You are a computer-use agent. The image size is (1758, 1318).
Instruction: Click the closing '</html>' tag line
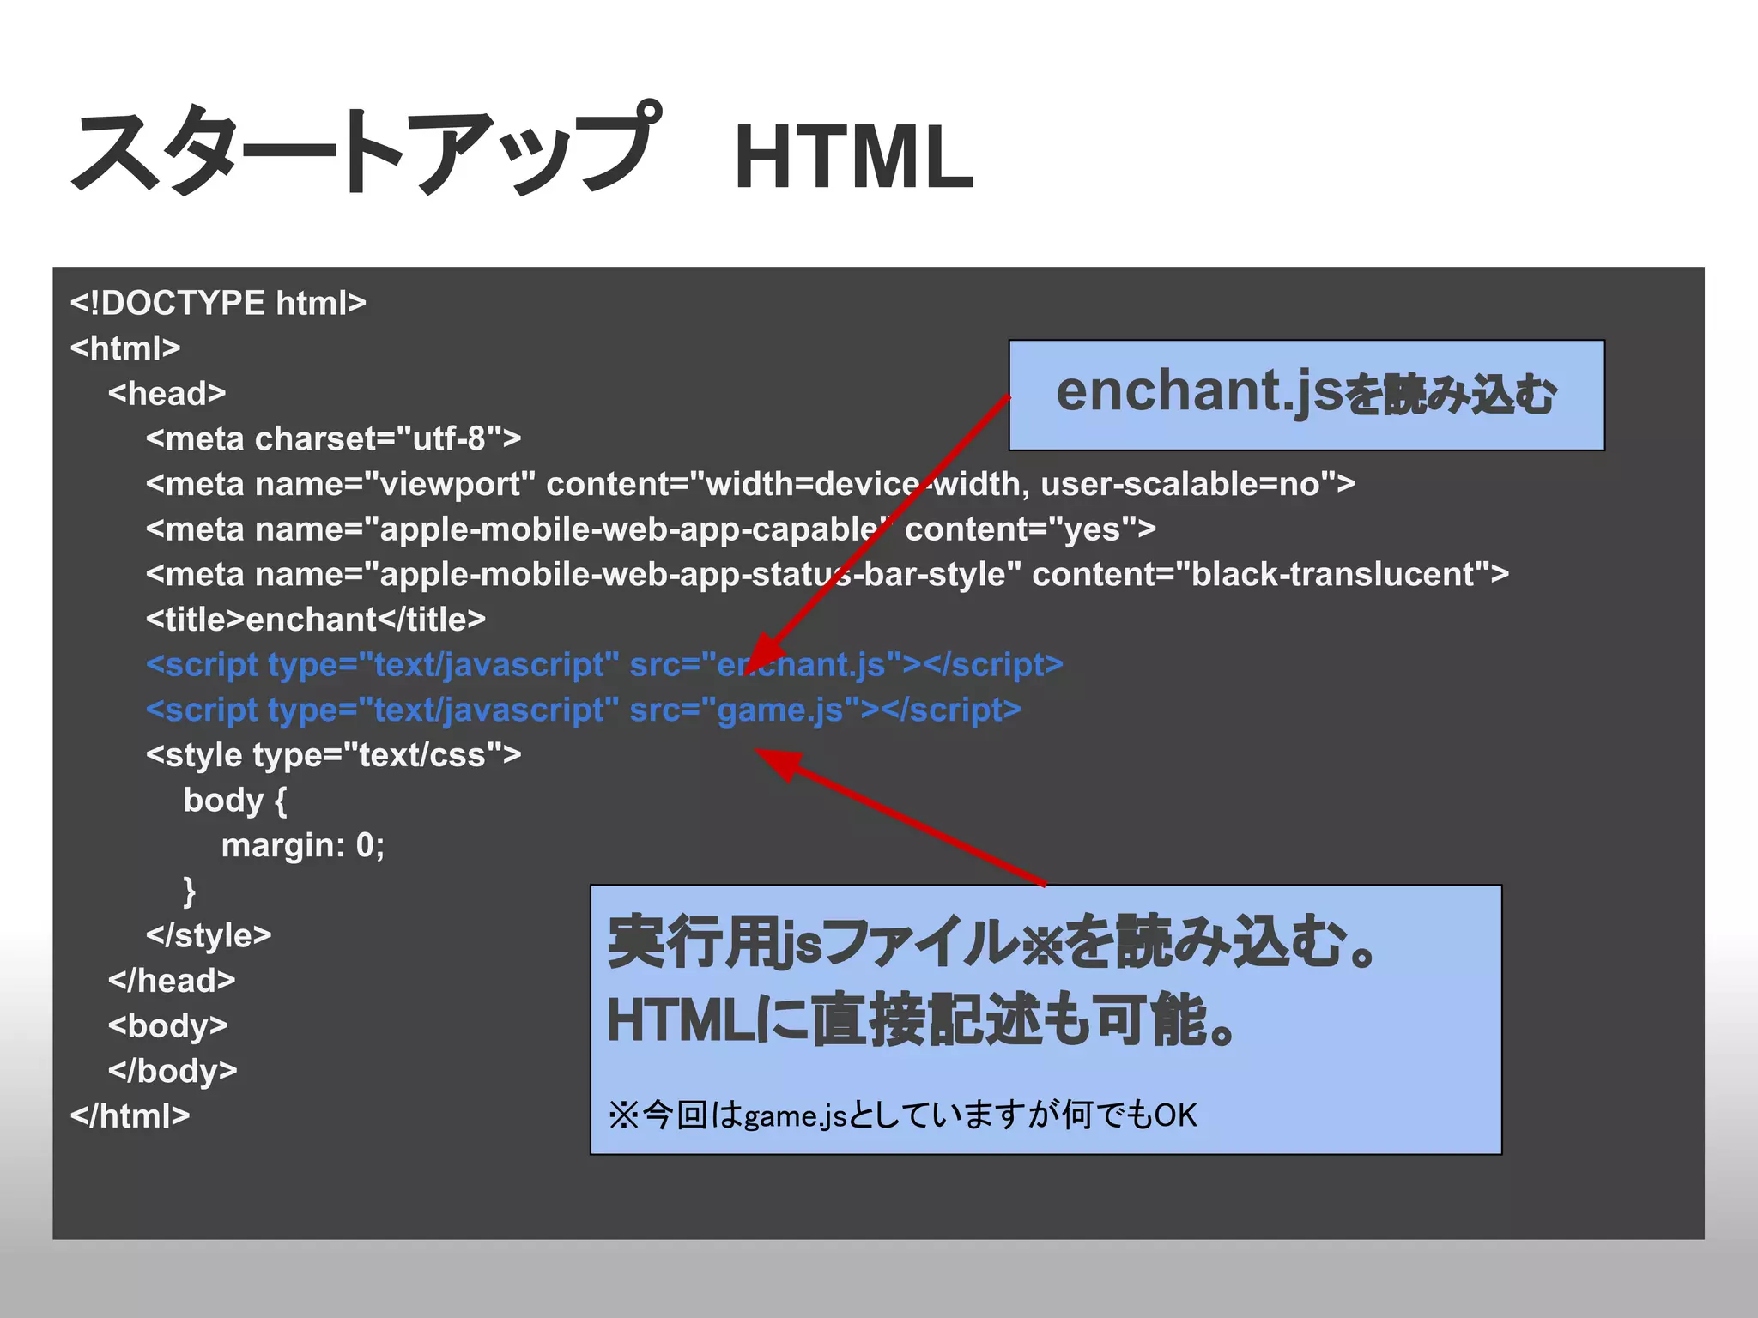click(x=130, y=1116)
